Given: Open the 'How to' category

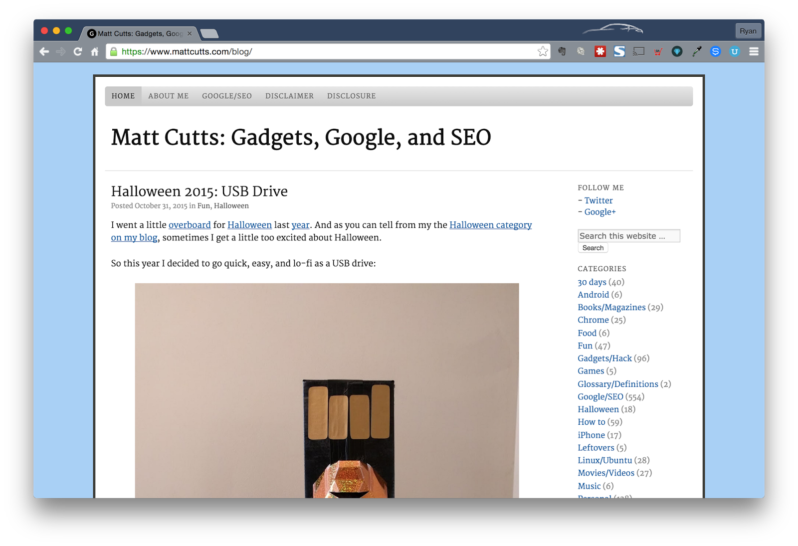Looking at the screenshot, I should click(592, 422).
